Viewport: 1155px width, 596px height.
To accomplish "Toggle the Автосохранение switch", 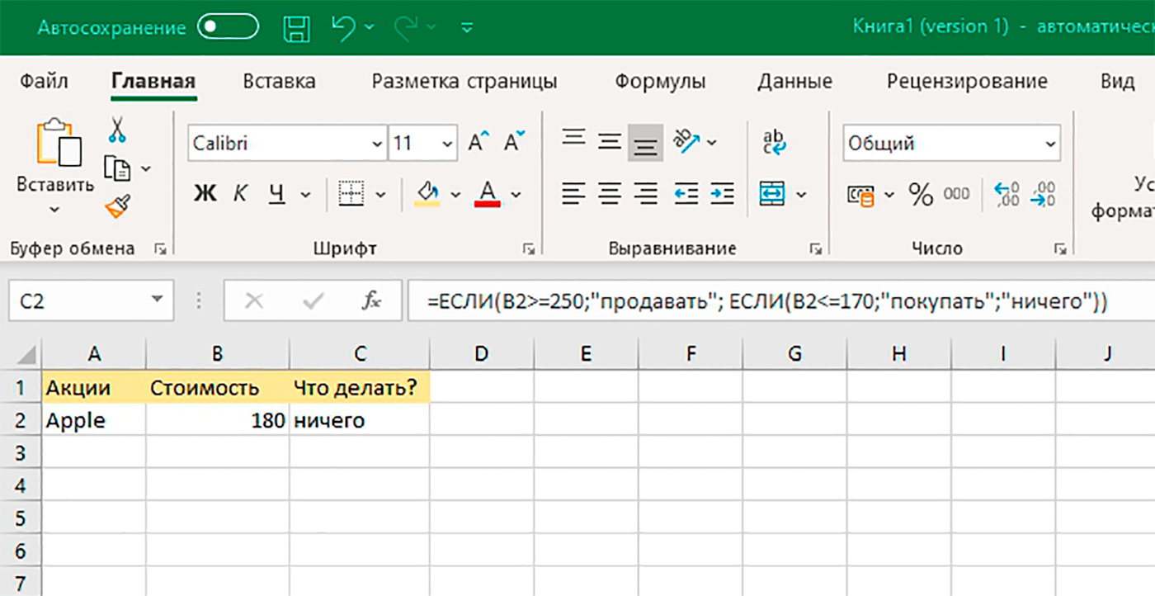I will click(x=228, y=28).
